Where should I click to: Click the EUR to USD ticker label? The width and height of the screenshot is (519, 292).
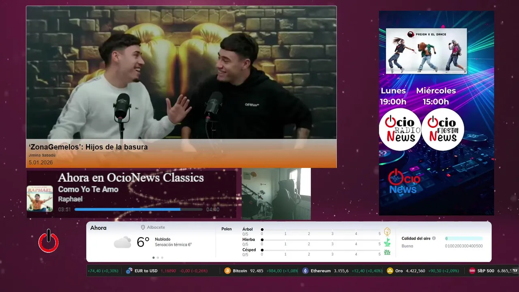point(146,271)
